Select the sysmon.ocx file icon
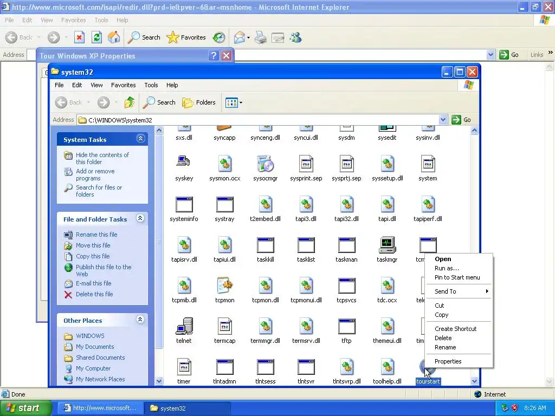This screenshot has height=416, width=555. tap(225, 164)
